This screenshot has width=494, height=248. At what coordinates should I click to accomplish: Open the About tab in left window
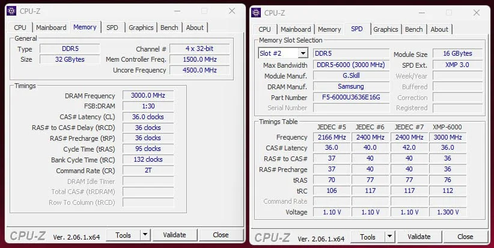[x=195, y=28]
